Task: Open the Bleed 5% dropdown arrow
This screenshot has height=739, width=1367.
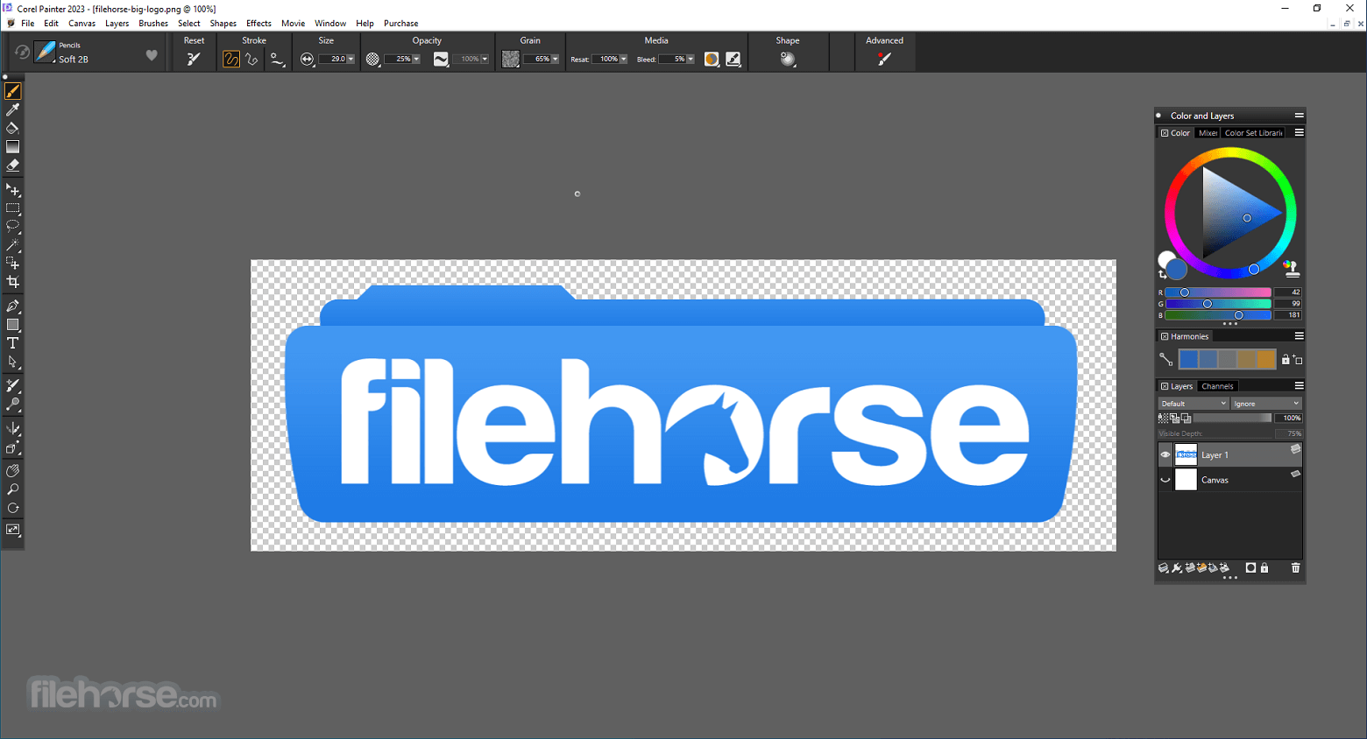Action: pyautogui.click(x=691, y=60)
